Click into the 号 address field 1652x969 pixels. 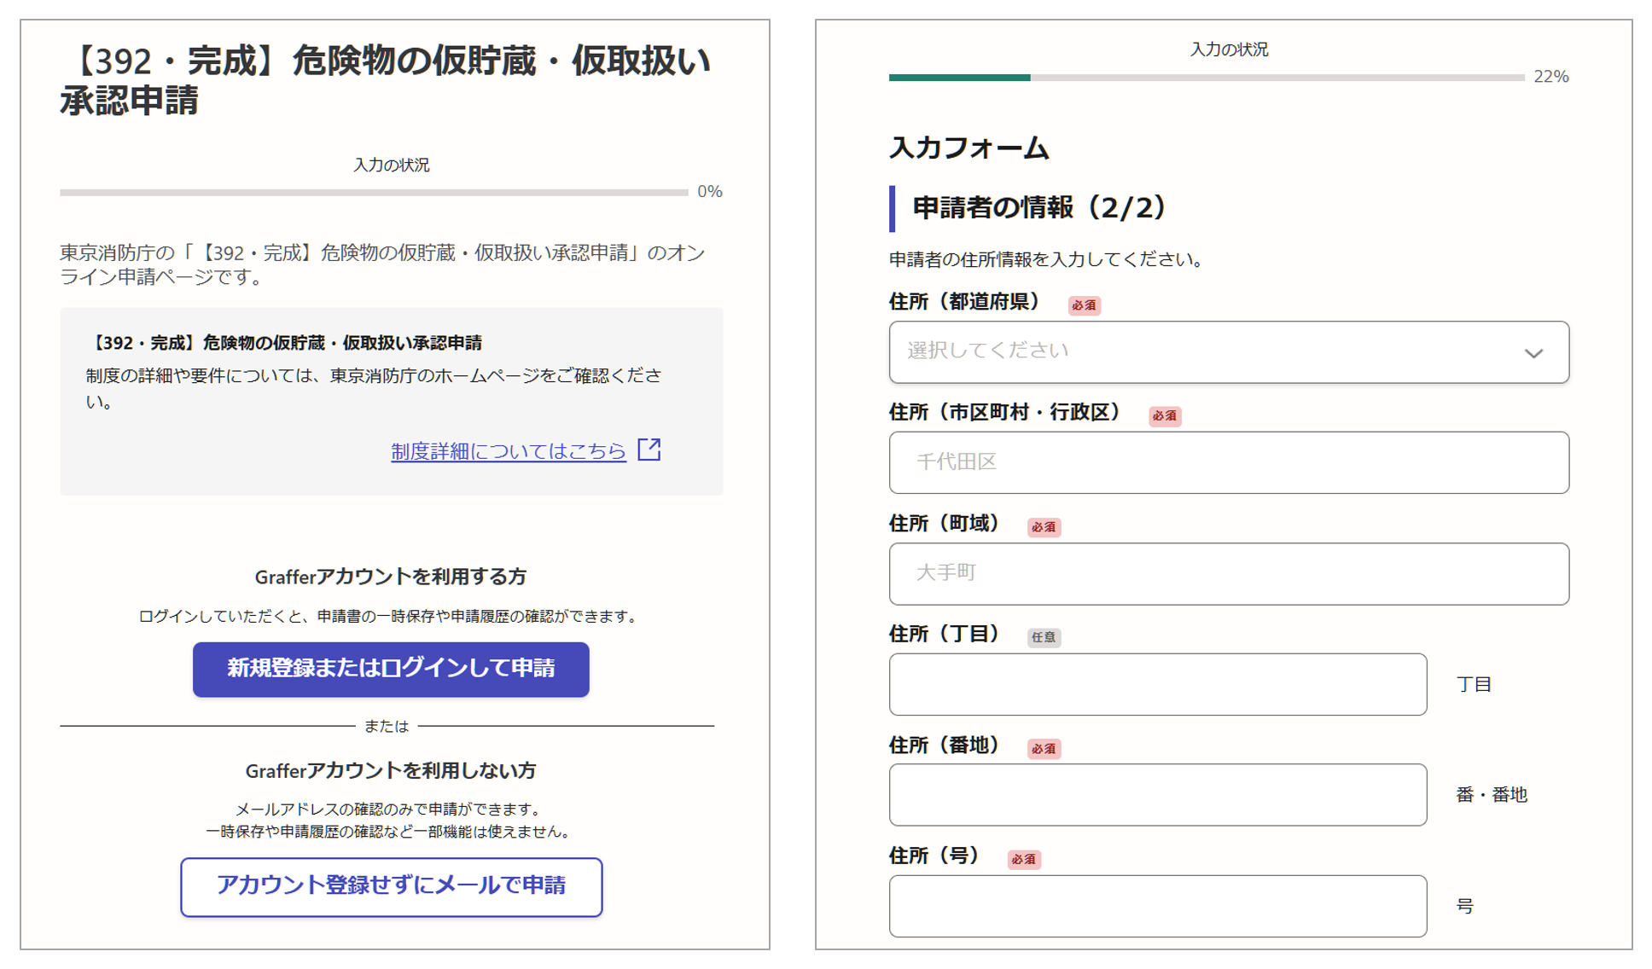point(1157,905)
